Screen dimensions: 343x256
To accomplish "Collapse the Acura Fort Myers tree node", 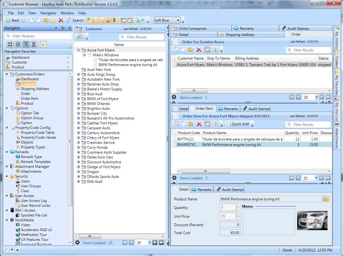I will pyautogui.click(x=78, y=50).
